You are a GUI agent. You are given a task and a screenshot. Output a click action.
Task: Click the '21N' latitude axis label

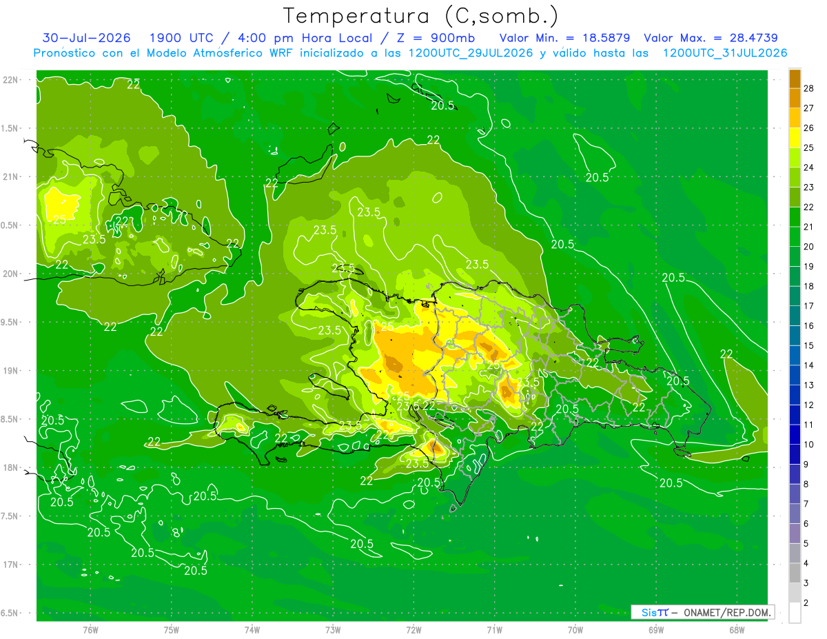tap(11, 176)
